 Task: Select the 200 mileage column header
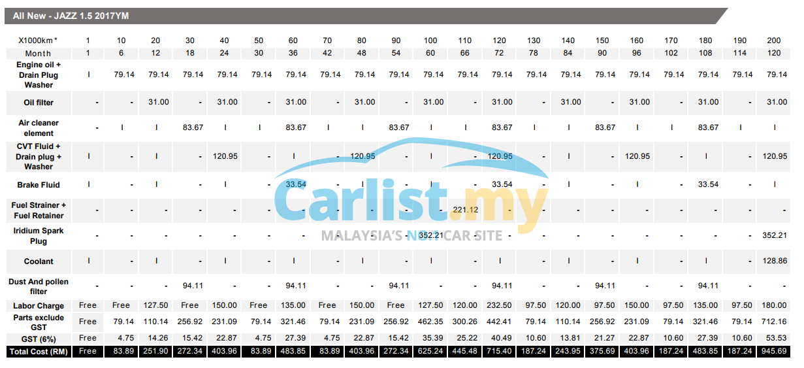click(x=773, y=41)
